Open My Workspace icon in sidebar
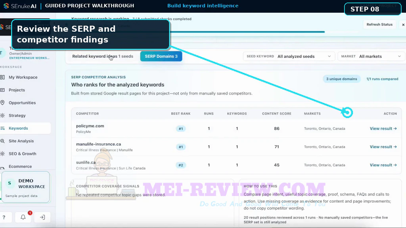Viewport: 406px width, 228px height. click(2, 77)
